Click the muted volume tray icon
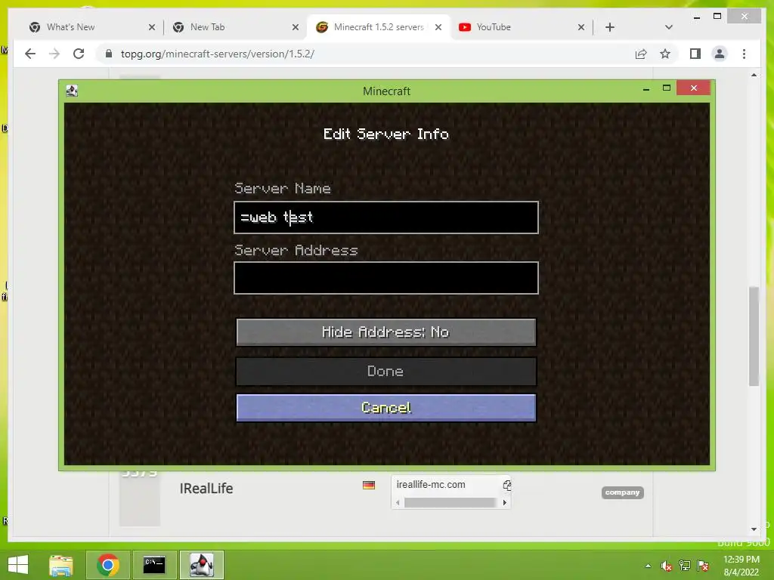 point(667,566)
